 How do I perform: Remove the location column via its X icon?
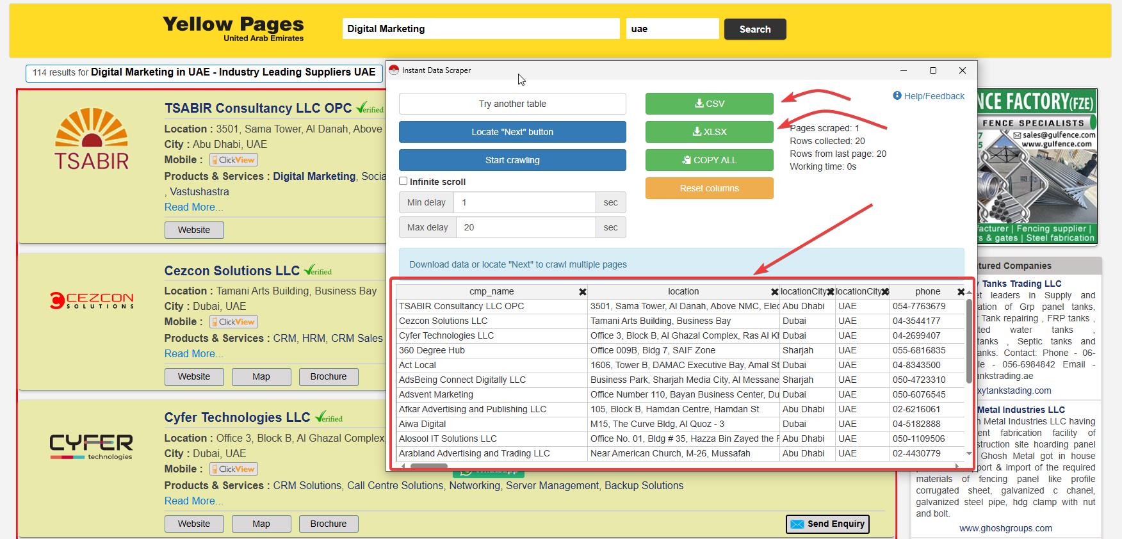click(x=774, y=292)
